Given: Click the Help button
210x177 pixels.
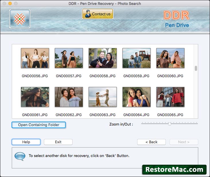Looking at the screenshot, I should coord(26,142).
